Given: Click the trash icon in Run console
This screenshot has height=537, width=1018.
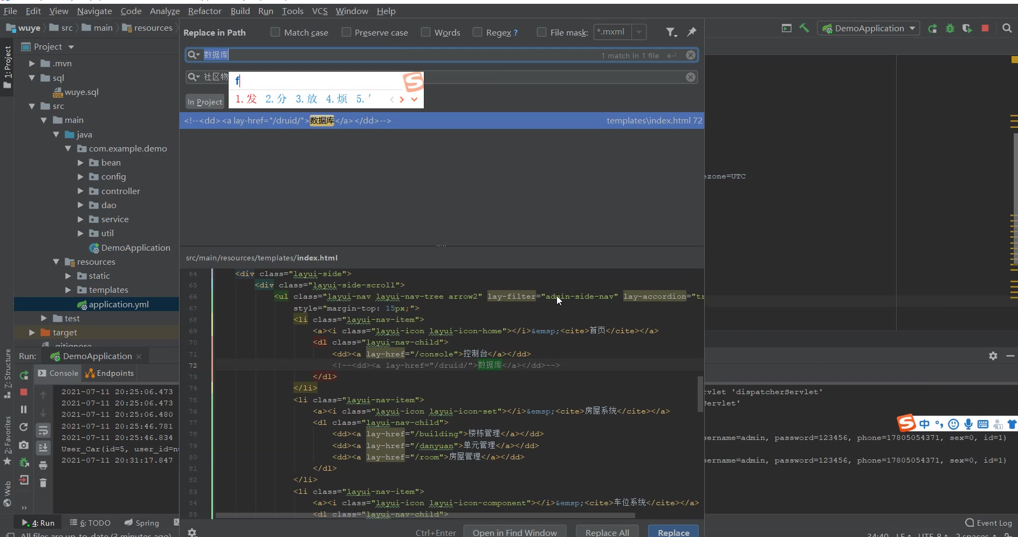Looking at the screenshot, I should coord(43,483).
